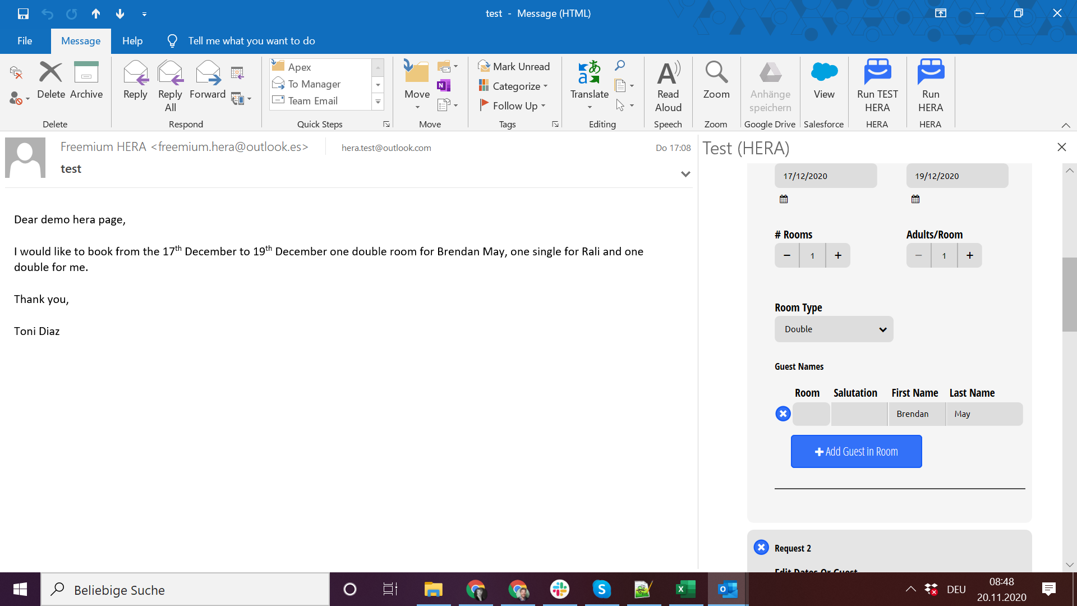Open check-in date calendar picker
Screen dimensions: 1077x606
click(784, 199)
